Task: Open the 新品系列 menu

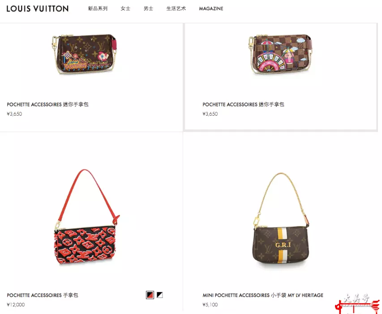Action: point(98,9)
